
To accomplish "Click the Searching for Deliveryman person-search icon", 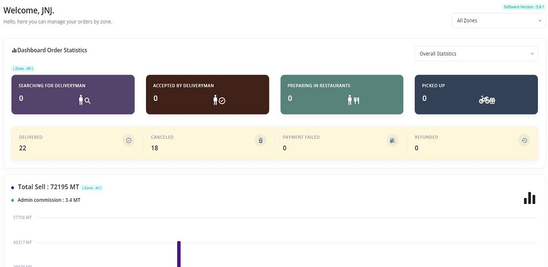I will 85,100.
